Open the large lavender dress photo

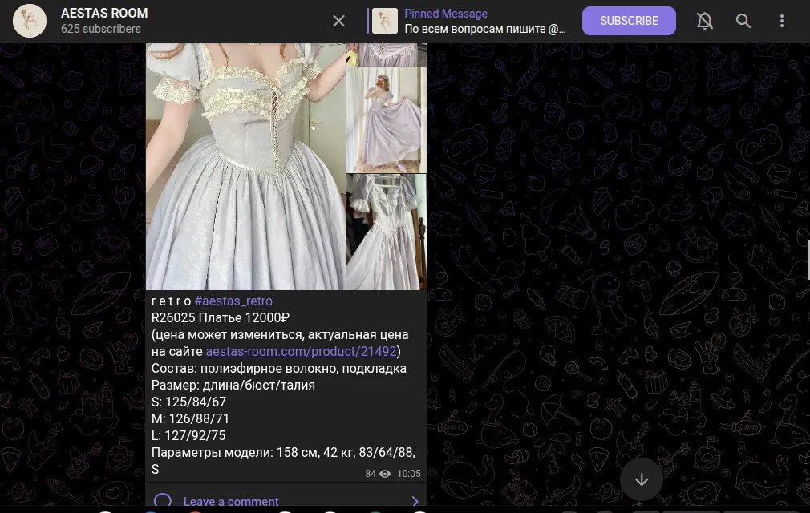pyautogui.click(x=245, y=166)
